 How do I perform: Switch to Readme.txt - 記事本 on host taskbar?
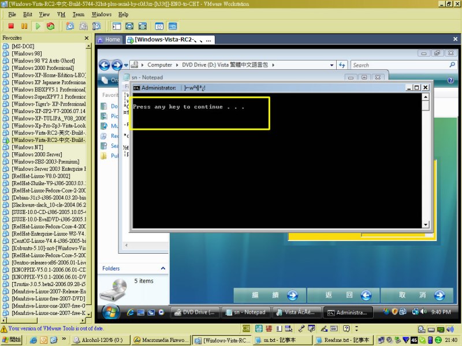[x=343, y=340]
